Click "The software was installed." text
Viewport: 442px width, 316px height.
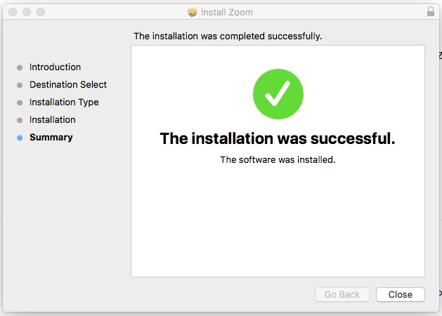tap(278, 159)
